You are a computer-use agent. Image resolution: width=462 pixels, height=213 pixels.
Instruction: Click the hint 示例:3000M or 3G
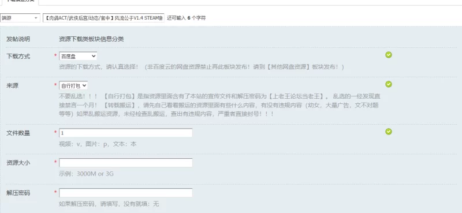point(86,174)
